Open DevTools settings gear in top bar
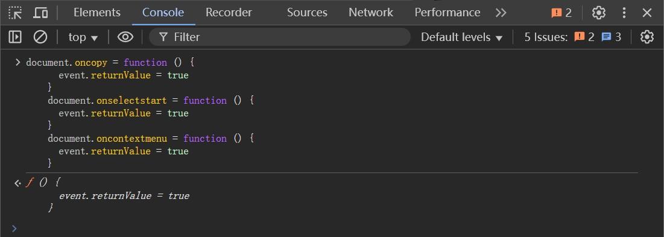 pyautogui.click(x=598, y=13)
